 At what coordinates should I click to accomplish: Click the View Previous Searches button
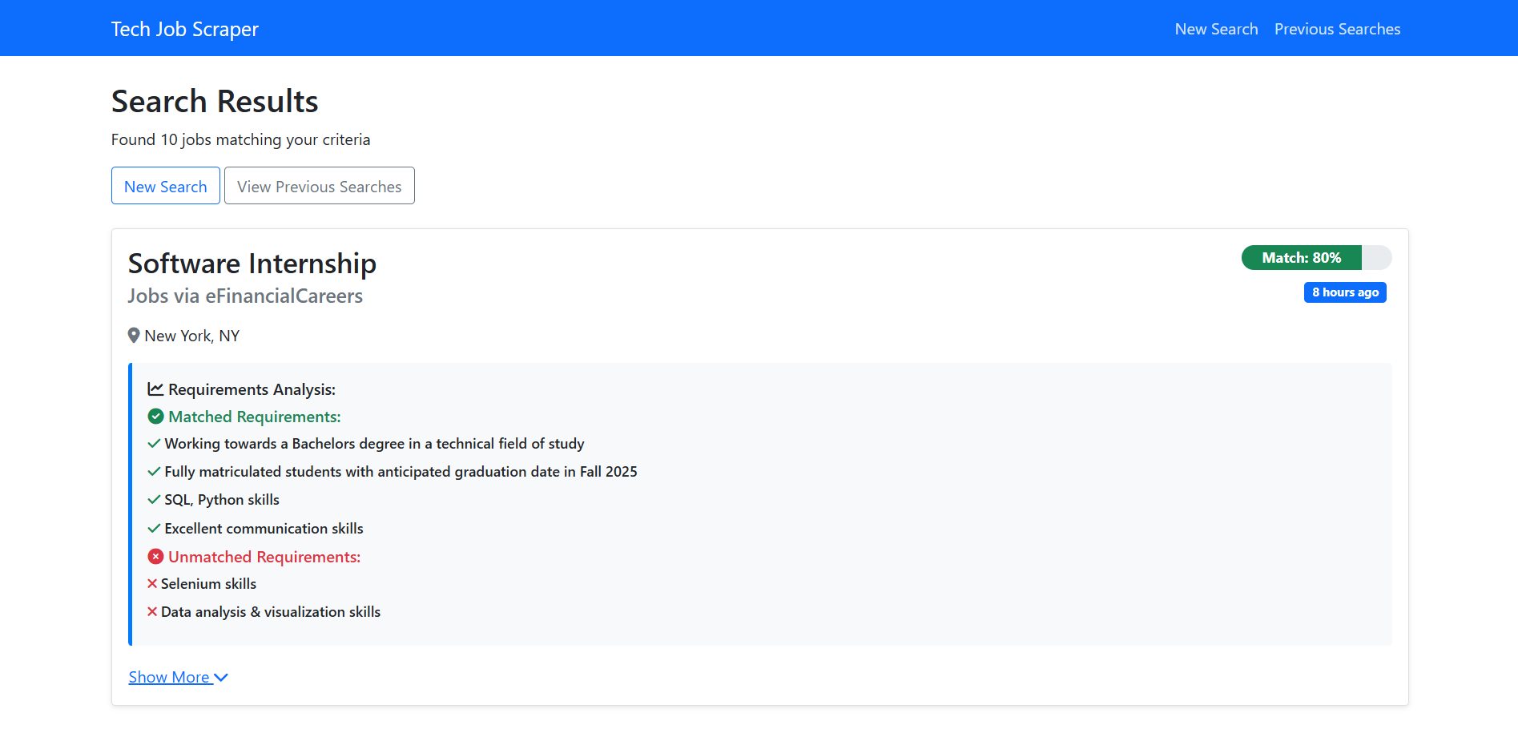319,186
